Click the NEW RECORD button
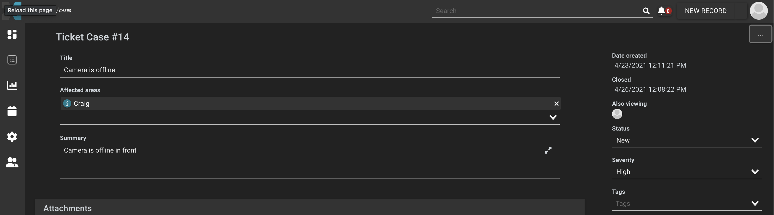This screenshot has width=774, height=215. [x=706, y=11]
